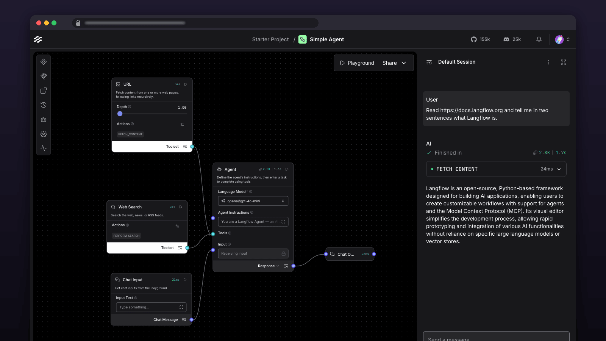Click the PERFORM_SEARCH action tag
606x341 pixels.
(127, 236)
